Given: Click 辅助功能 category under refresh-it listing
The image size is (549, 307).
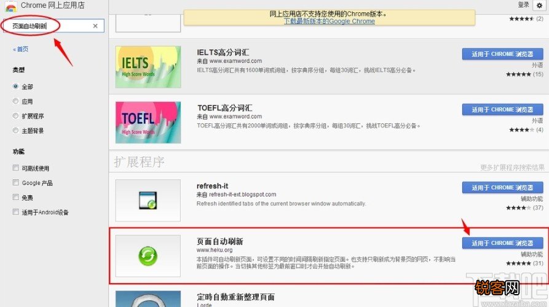Looking at the screenshot, I should coord(532,198).
